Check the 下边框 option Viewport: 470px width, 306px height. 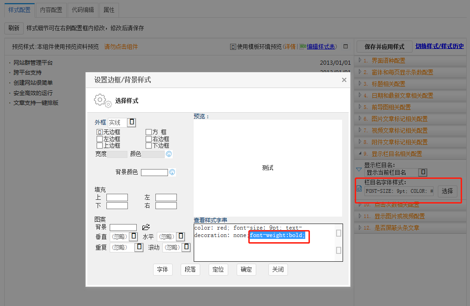point(148,145)
